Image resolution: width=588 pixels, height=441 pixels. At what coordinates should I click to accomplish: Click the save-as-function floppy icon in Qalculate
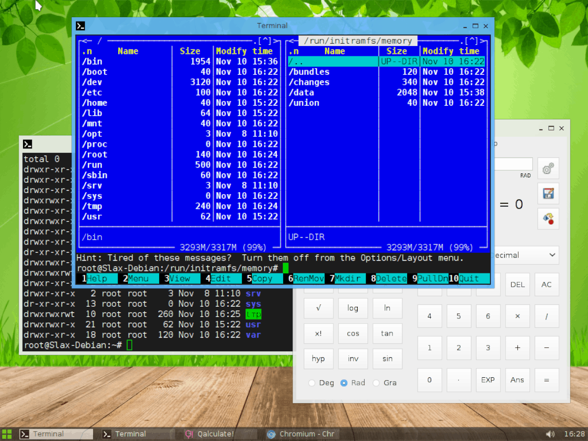tap(547, 193)
